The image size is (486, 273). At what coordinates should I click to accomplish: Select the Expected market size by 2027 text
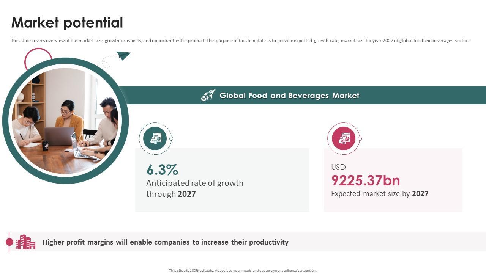coord(380,194)
